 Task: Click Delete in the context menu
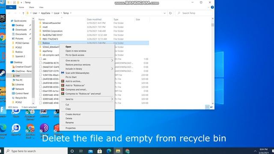[68, 118]
